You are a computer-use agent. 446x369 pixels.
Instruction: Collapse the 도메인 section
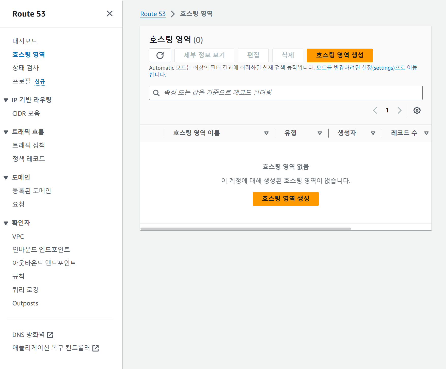(x=6, y=178)
